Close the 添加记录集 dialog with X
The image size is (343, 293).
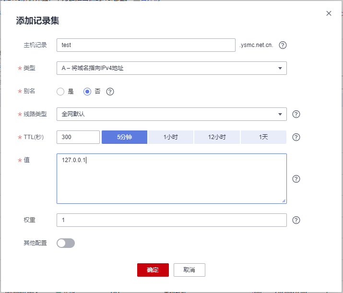(x=329, y=13)
